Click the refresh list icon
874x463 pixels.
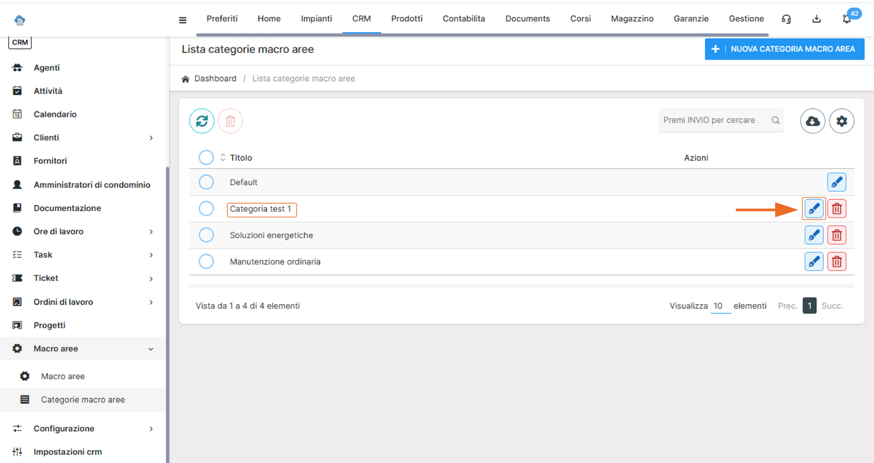[x=202, y=121]
